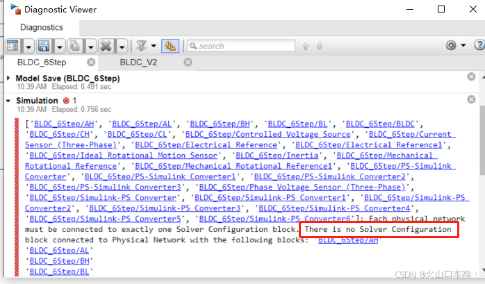
Task: Click the red error count icon
Action: pyautogui.click(x=66, y=101)
